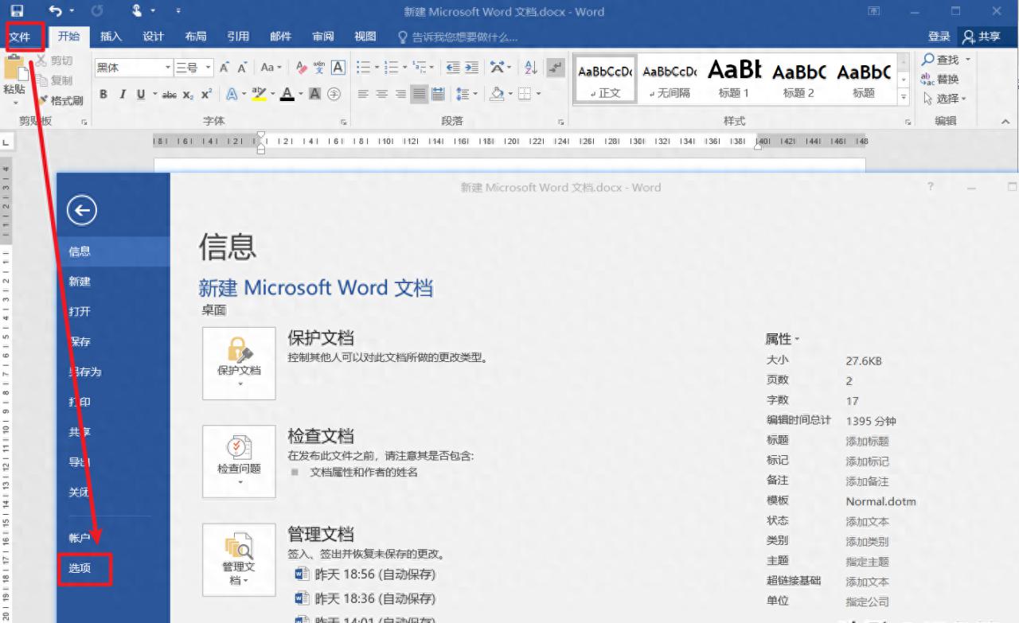Click the phonetic guide (wén) icon
Image resolution: width=1019 pixels, height=623 pixels.
point(319,68)
